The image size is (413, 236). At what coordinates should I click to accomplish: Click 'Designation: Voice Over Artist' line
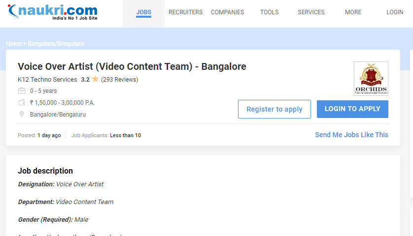coord(61,184)
